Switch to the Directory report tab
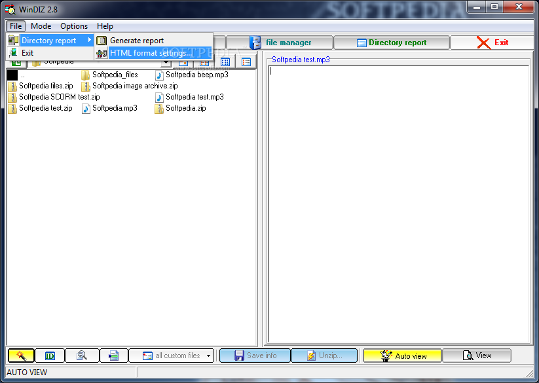539x383 pixels. pyautogui.click(x=392, y=43)
